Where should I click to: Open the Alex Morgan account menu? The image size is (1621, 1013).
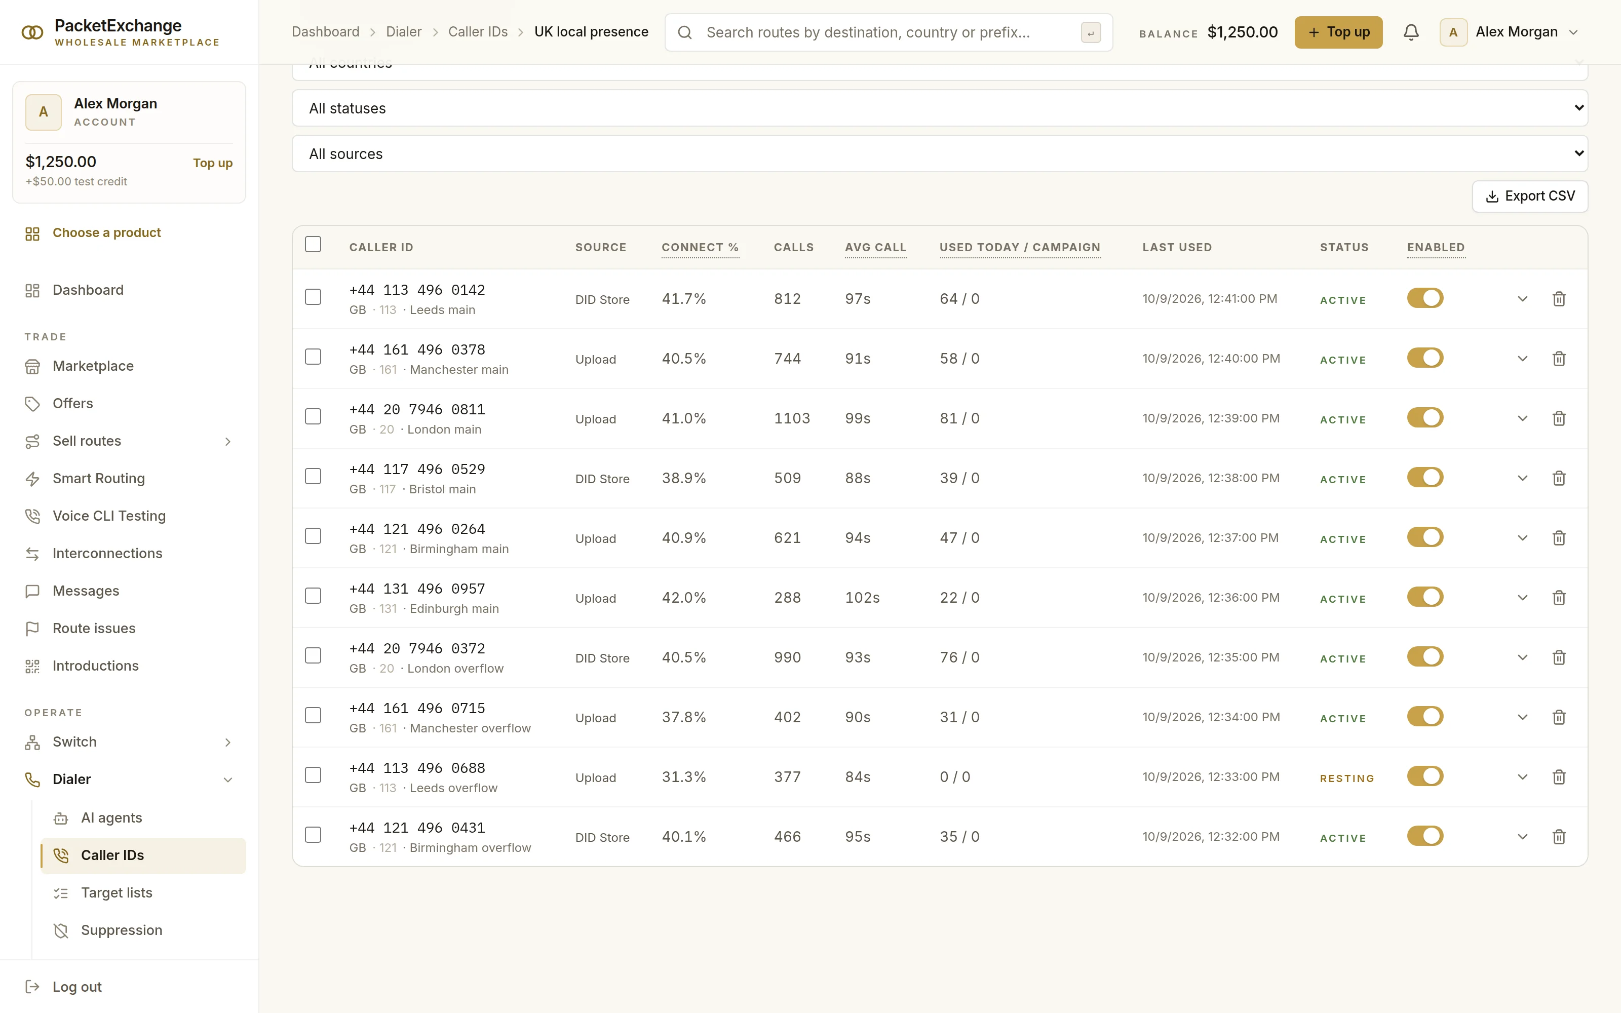(x=1509, y=32)
